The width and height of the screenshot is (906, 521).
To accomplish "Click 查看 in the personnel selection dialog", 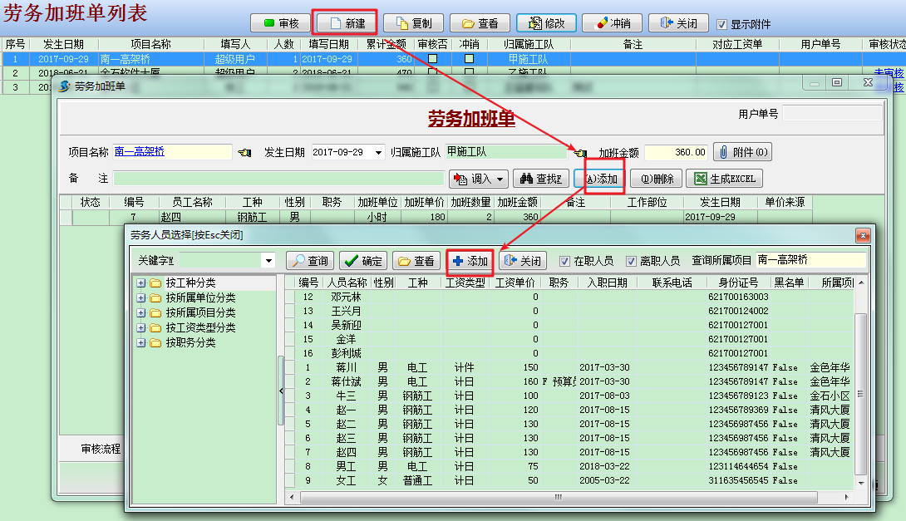I will click(x=416, y=261).
